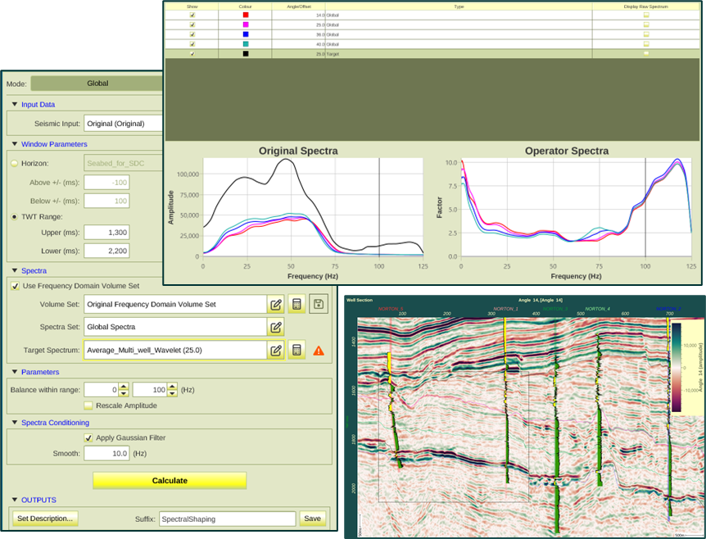Viewport: 706px width, 539px height.
Task: Uncheck Use Frequency Domain Volume Set
Action: tap(15, 285)
